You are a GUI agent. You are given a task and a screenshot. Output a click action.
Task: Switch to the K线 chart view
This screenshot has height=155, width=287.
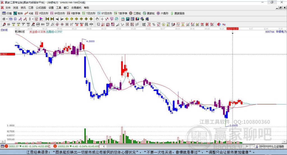[29, 13]
